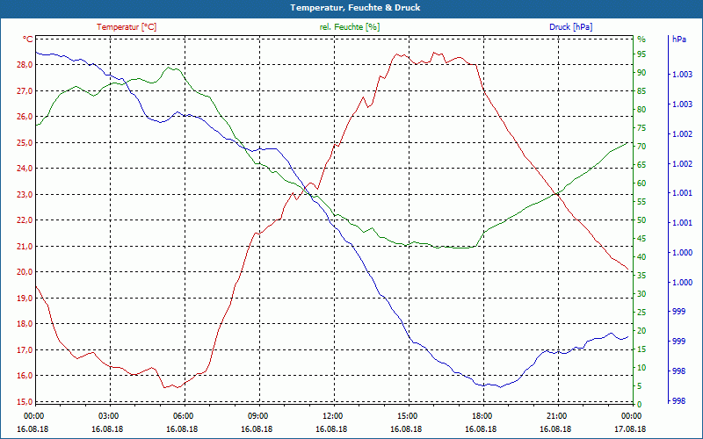Click the 16,0 temperature axis tick

click(25, 376)
